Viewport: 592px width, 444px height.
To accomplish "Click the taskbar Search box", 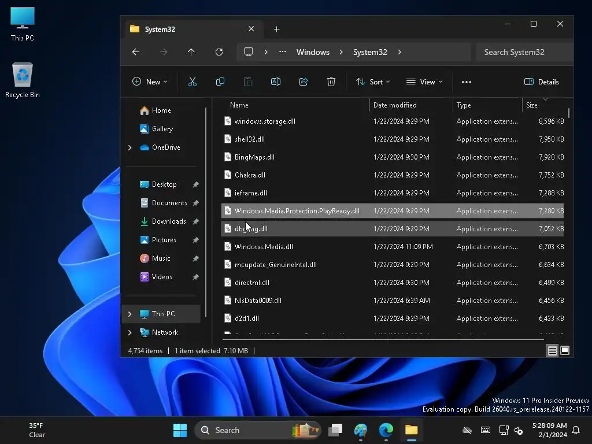I will click(x=257, y=430).
